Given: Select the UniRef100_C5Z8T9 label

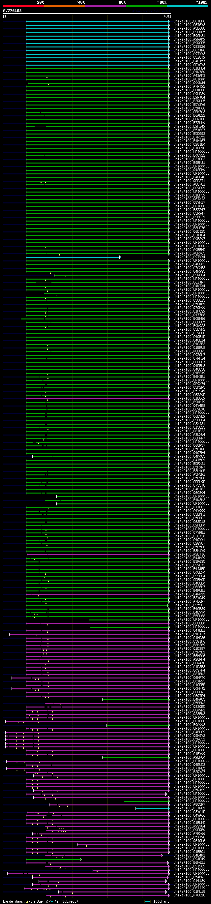Looking at the screenshot, I should 189,58.
